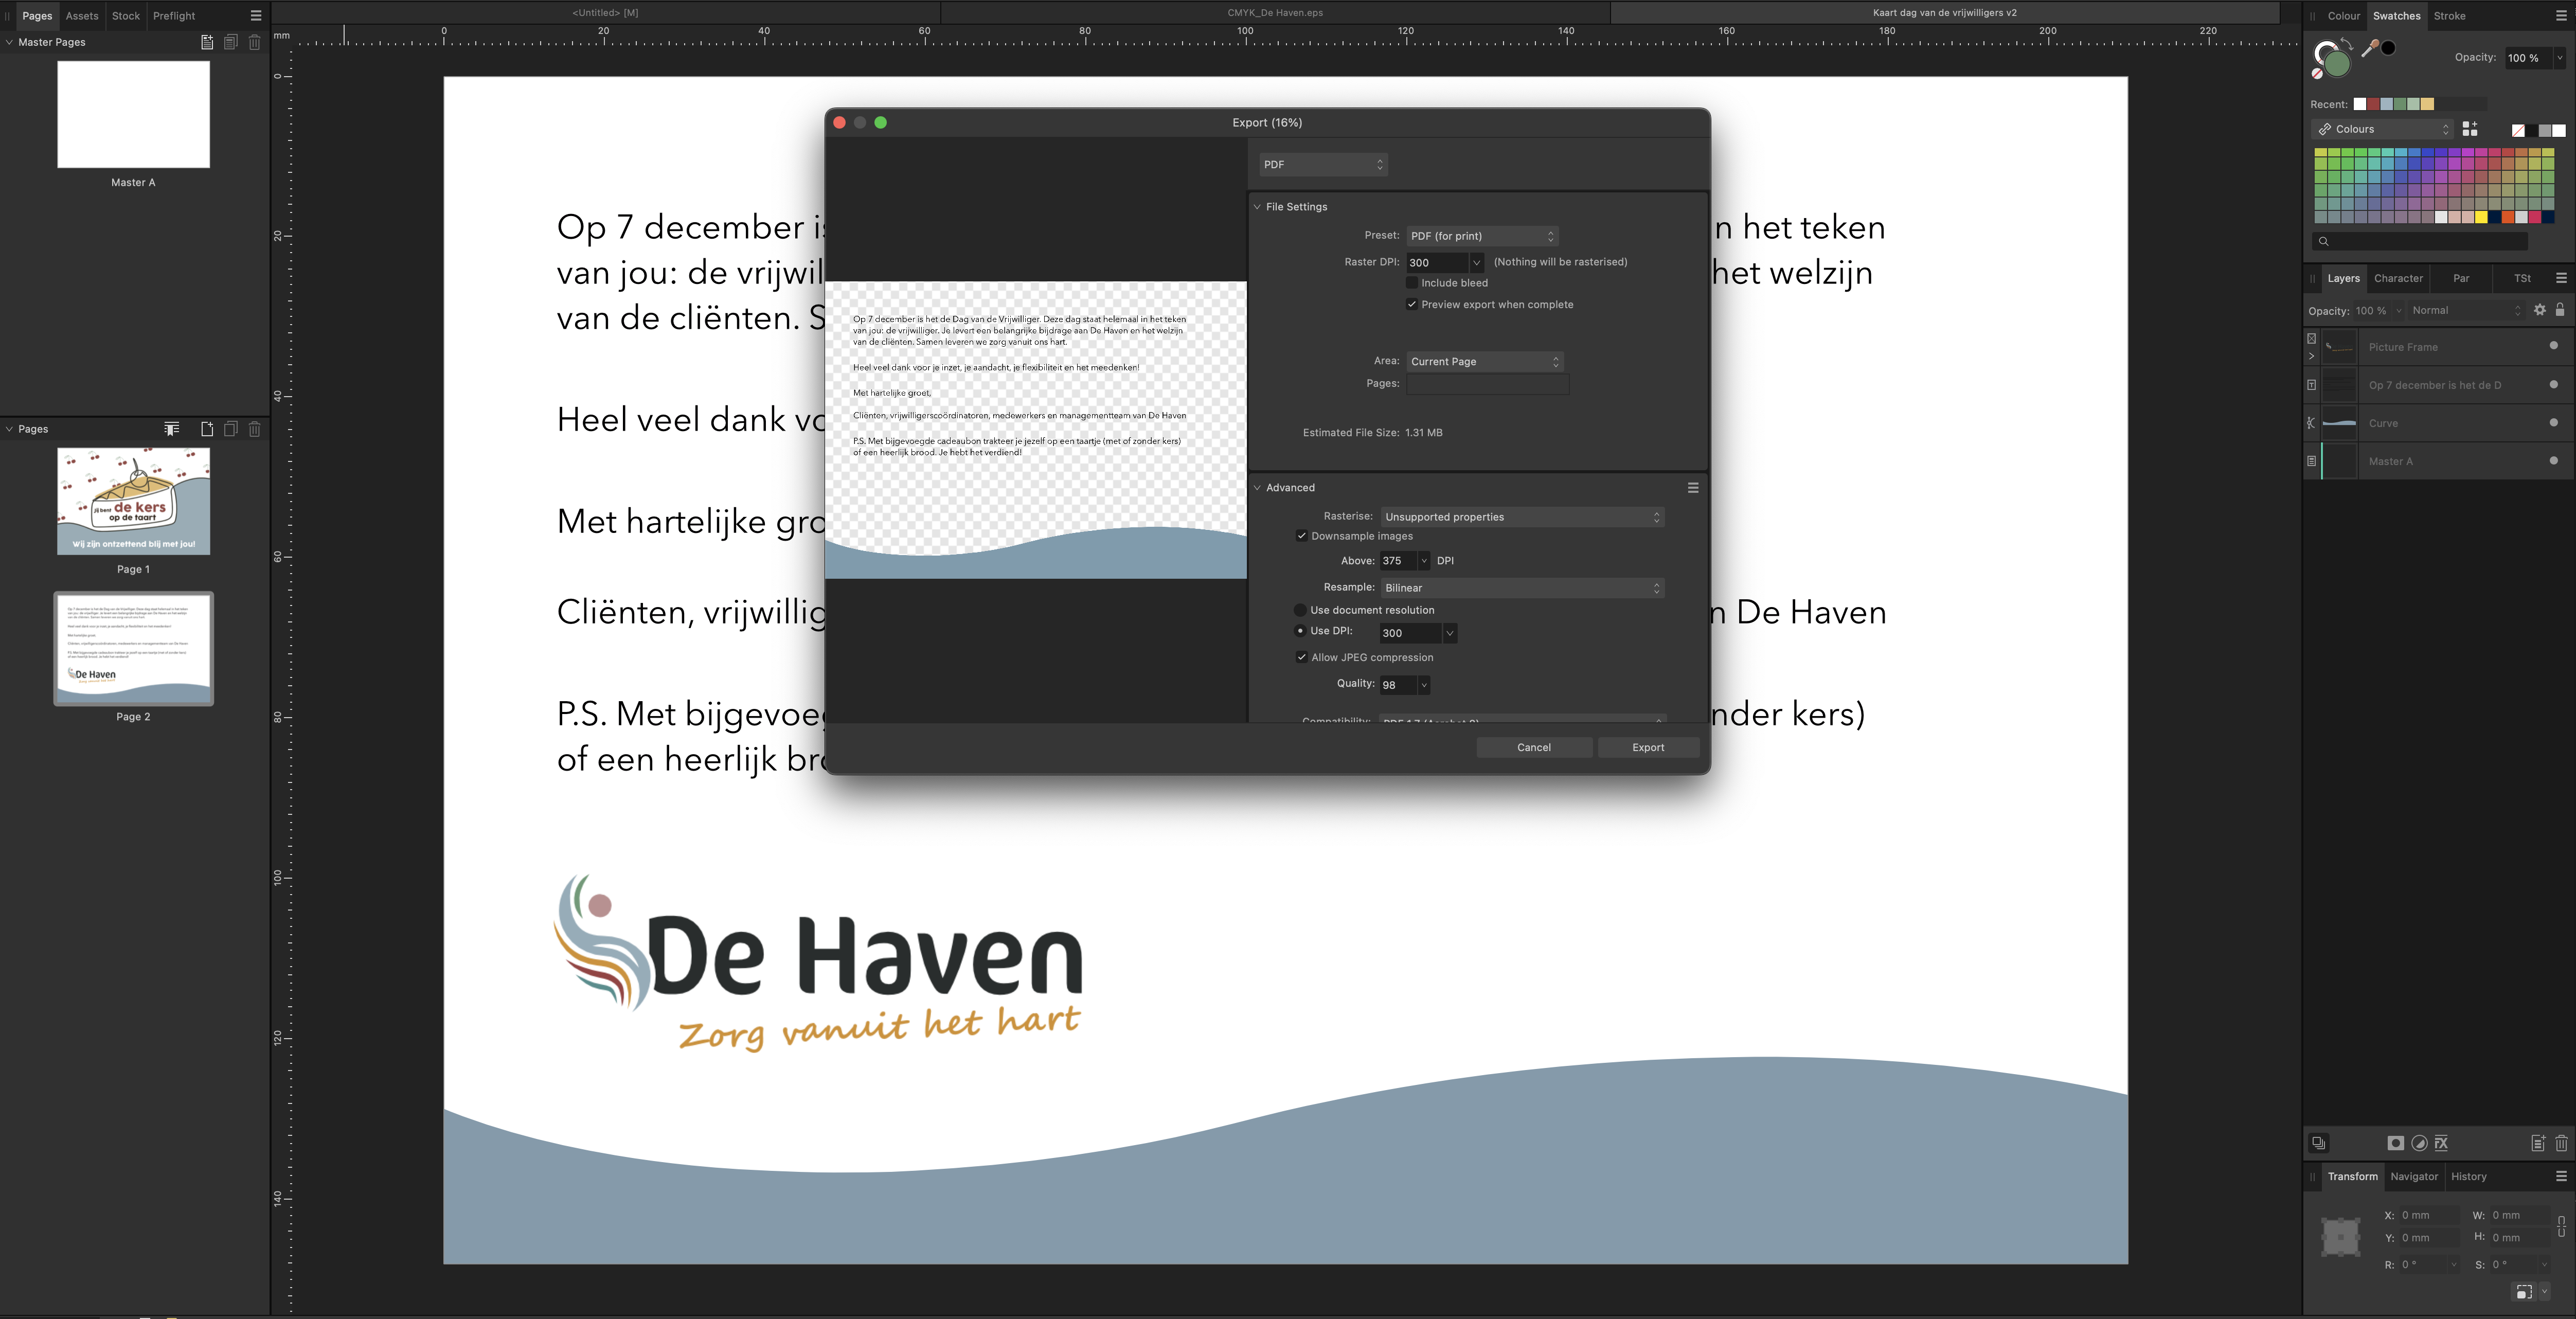Click the mask layer icon
Image resolution: width=2576 pixels, height=1319 pixels.
pyautogui.click(x=2396, y=1143)
